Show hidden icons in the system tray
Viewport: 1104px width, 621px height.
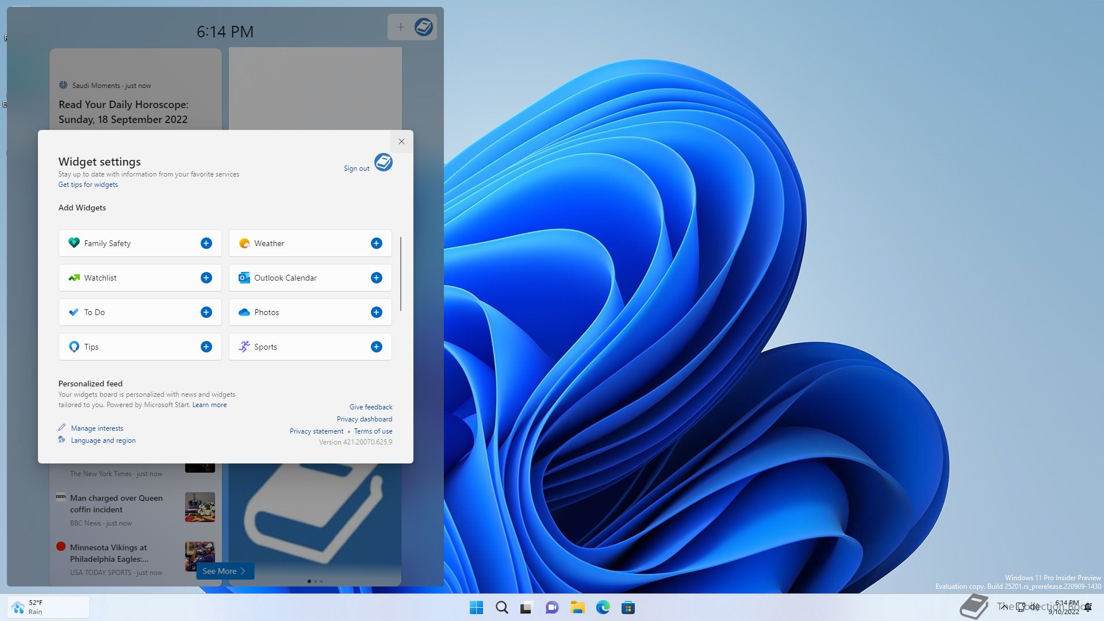tap(1004, 607)
